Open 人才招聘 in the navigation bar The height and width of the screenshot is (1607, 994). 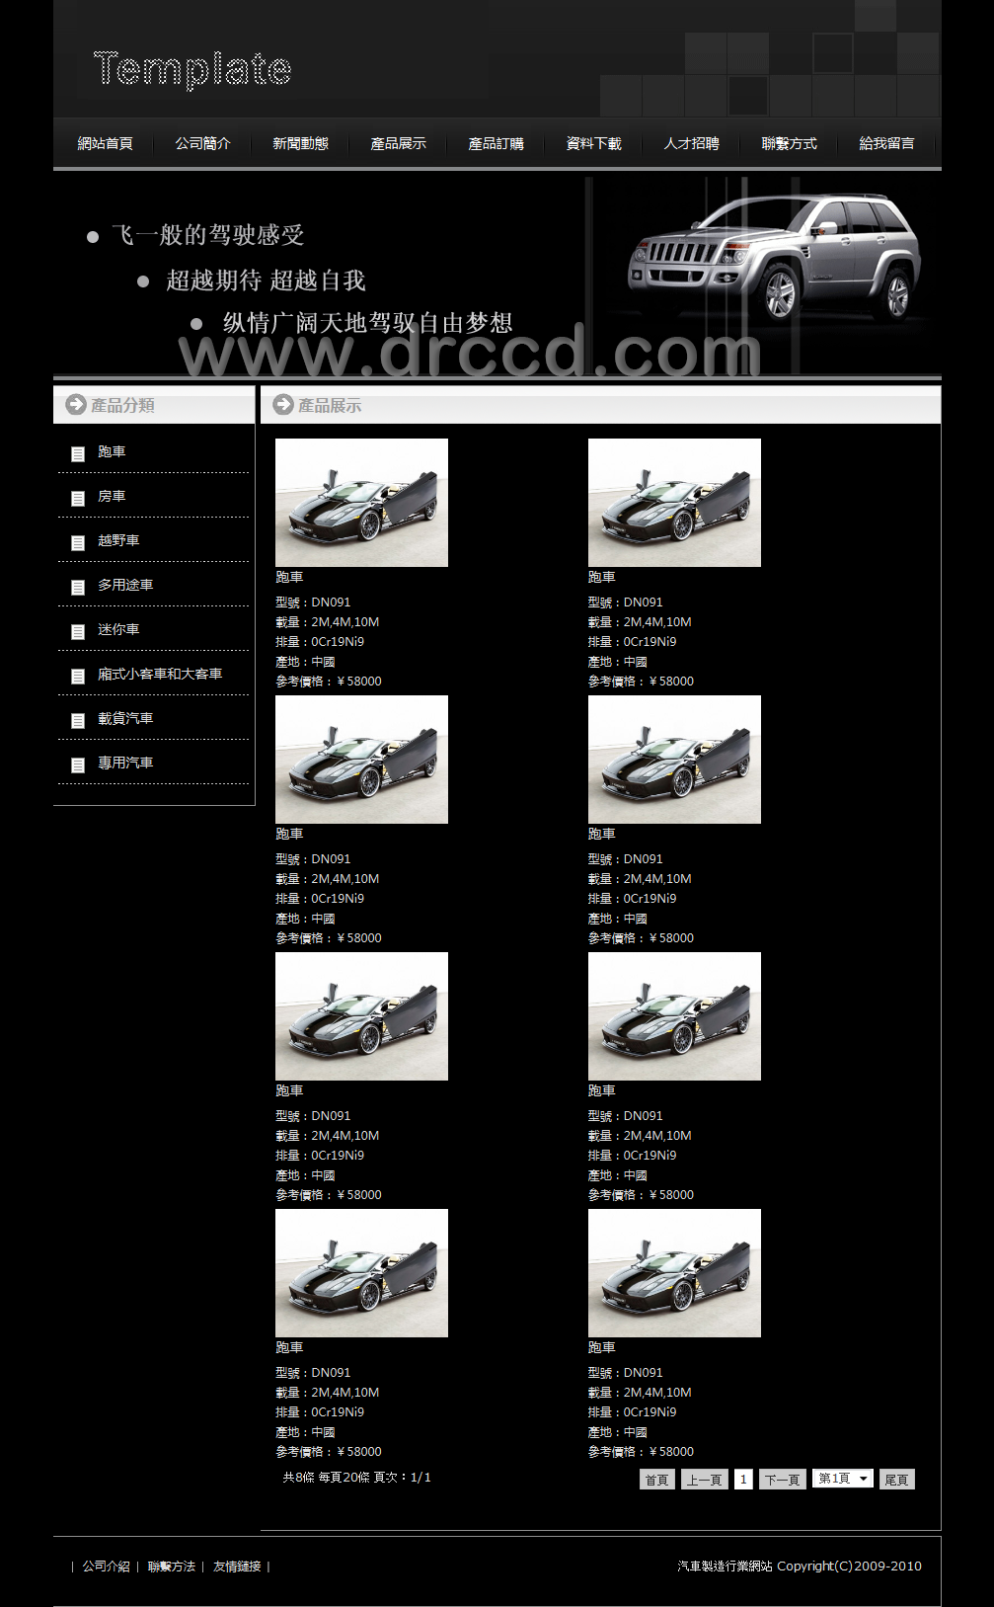tap(692, 144)
